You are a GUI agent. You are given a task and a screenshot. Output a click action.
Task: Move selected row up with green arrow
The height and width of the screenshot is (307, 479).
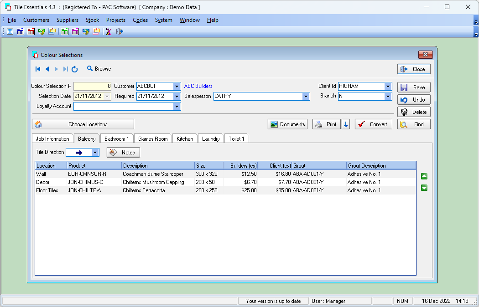point(424,176)
